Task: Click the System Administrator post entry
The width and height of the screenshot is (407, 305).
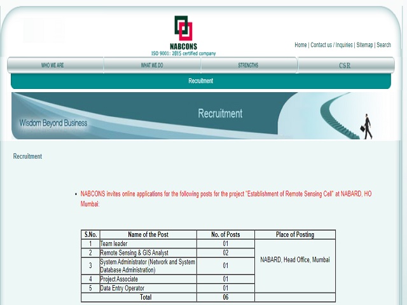Action: pos(147,266)
